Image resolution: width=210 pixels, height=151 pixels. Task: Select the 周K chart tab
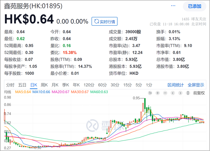[x=44, y=85]
